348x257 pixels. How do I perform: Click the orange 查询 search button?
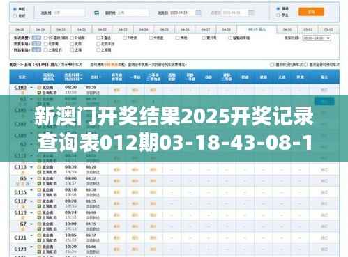(311, 12)
